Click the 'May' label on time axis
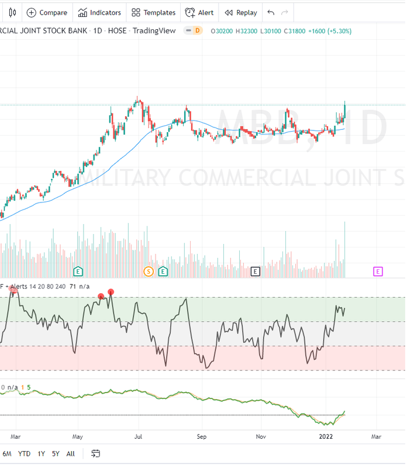The height and width of the screenshot is (468, 407). click(x=78, y=437)
